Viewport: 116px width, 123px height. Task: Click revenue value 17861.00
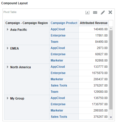coord(101,35)
